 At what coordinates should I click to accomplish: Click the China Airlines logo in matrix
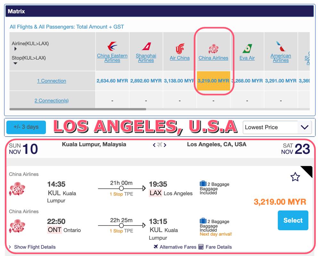213,49
